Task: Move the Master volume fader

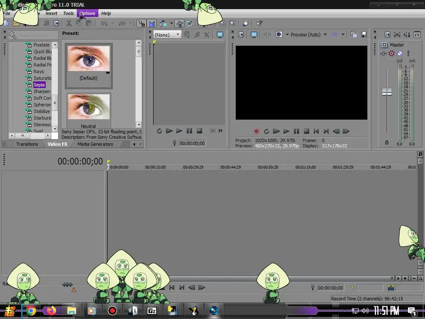Action: (x=387, y=92)
